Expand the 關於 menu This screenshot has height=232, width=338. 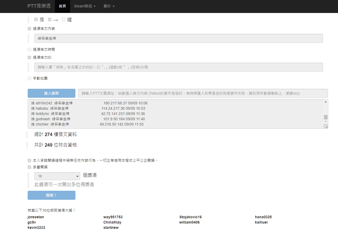(x=109, y=6)
